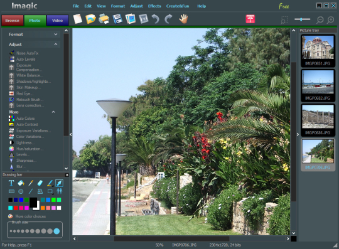Image resolution: width=339 pixels, height=249 pixels.
Task: Zoom in with the plus magnifier icon
Action: 331,20
